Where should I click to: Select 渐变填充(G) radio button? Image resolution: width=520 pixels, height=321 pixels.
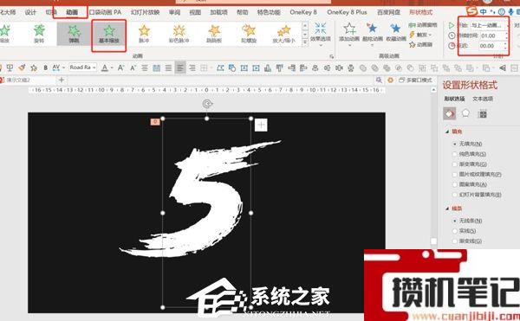[455, 164]
